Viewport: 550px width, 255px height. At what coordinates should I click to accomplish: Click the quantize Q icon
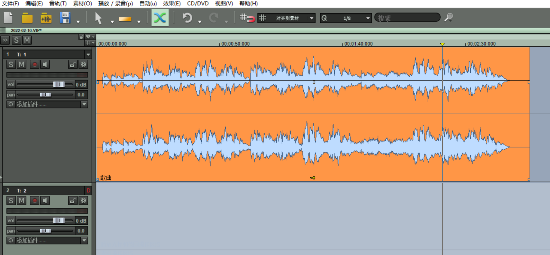point(324,18)
